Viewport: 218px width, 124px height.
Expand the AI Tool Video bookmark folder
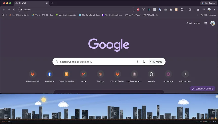(133, 15)
